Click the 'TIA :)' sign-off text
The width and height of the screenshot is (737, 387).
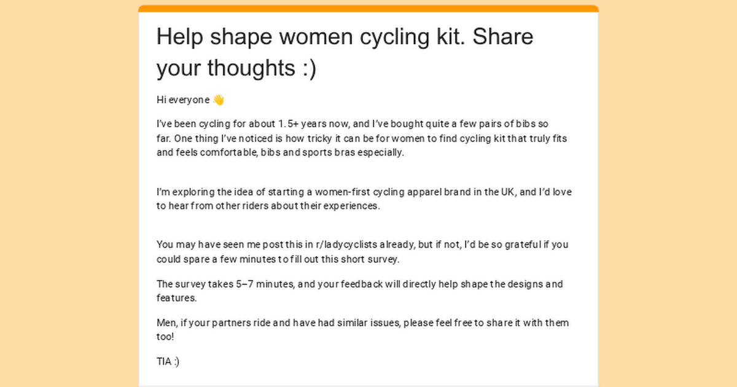tap(168, 362)
